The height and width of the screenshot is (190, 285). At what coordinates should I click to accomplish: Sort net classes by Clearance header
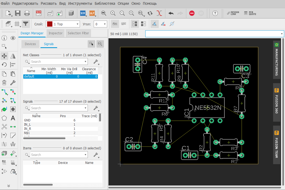tap(89, 71)
